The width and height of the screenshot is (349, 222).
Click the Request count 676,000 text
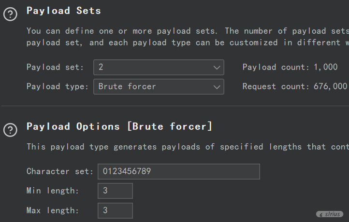[x=294, y=86]
